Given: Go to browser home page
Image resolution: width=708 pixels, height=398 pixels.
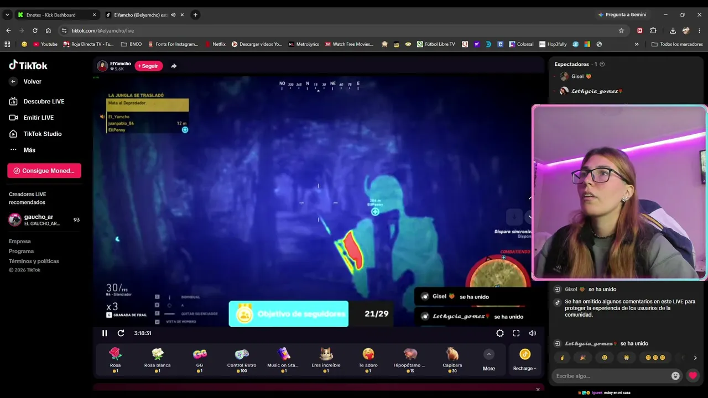Looking at the screenshot, I should [x=48, y=30].
